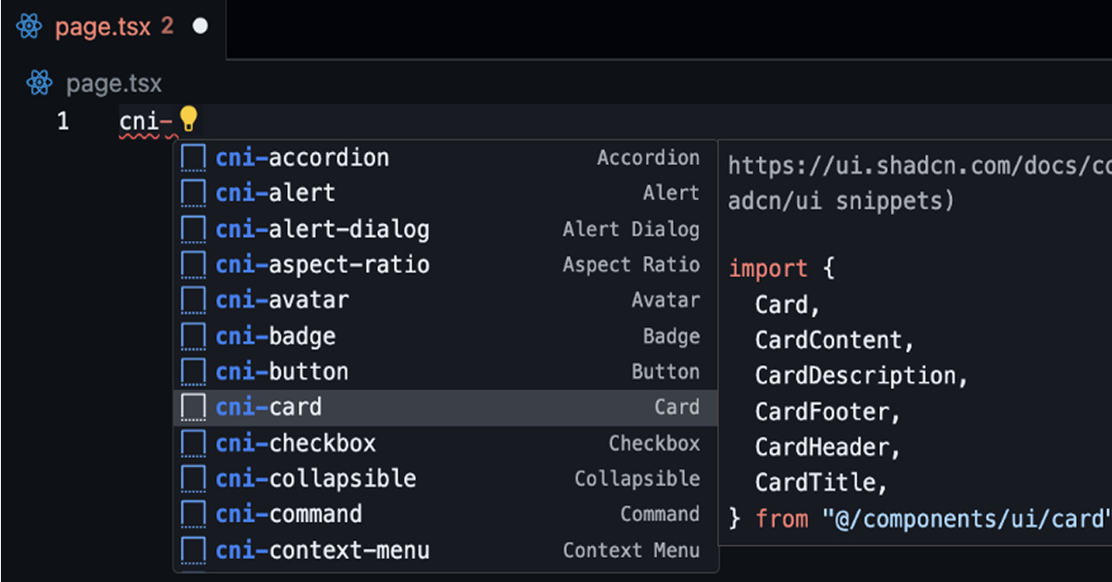Click 'CardHeader,' in the preview panel

[x=828, y=447]
